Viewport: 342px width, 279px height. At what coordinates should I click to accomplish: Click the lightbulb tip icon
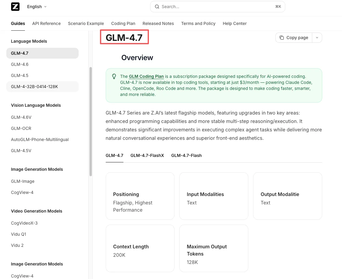tap(114, 76)
